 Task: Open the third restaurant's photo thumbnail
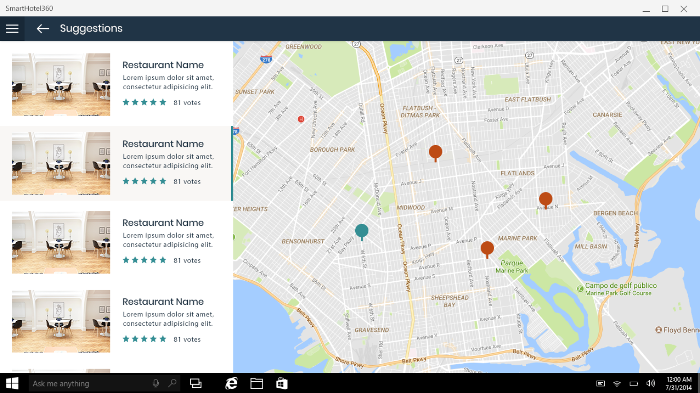(61, 242)
